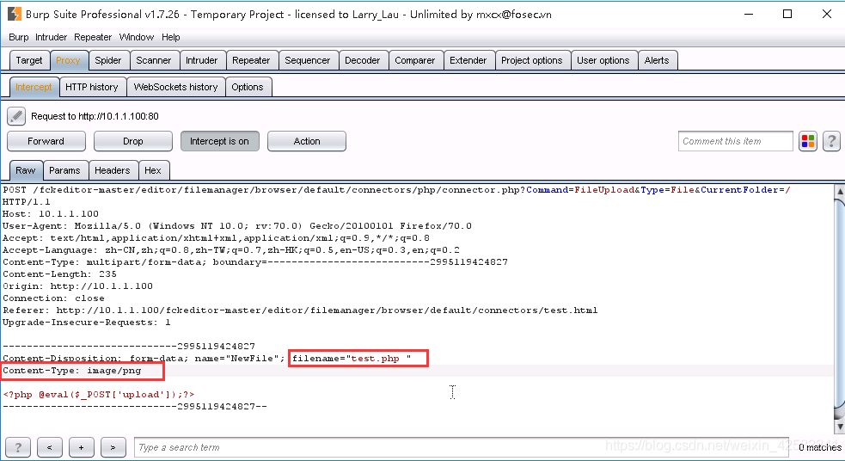Switch to Hex request view
The image size is (845, 461).
point(153,170)
